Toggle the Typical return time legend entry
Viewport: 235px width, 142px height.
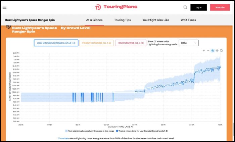coord(142,131)
